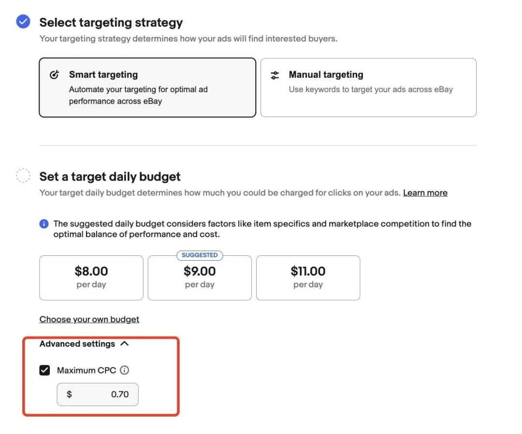
Task: Click the SUGGESTED badge above $9.00
Action: [200, 255]
